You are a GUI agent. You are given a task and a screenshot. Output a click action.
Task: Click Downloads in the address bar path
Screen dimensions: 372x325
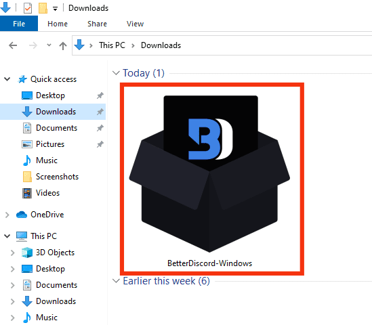coord(161,45)
